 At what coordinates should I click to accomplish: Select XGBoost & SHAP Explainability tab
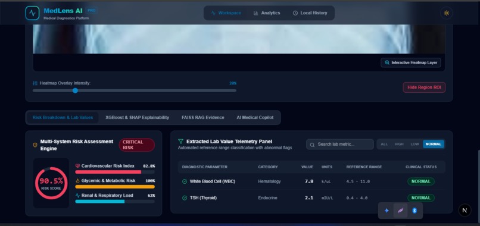[137, 117]
